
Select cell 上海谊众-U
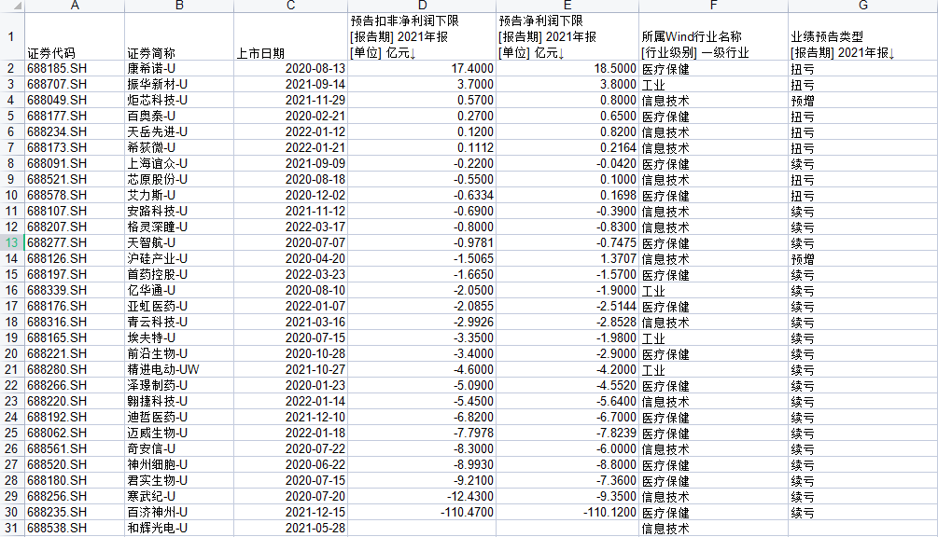point(179,163)
